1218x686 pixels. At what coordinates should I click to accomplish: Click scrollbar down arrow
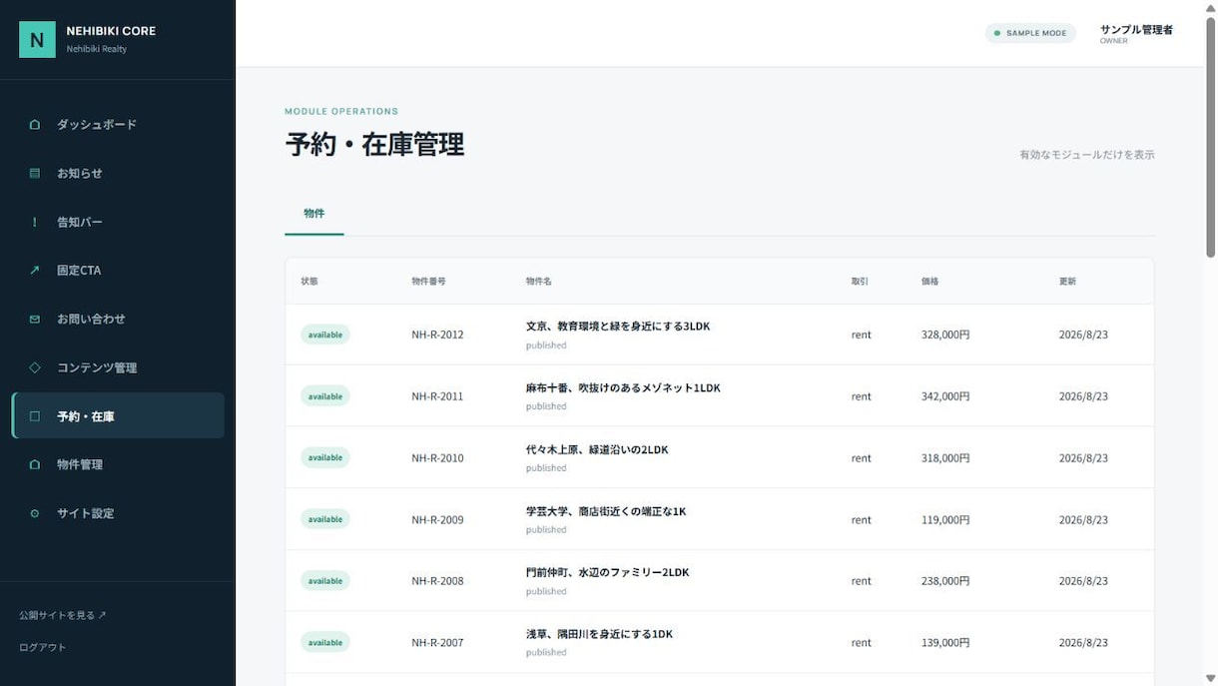click(1210, 679)
